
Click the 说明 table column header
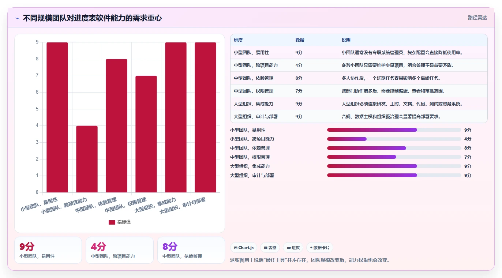point(346,40)
